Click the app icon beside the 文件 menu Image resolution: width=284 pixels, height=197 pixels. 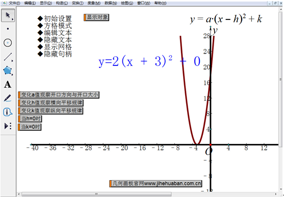point(5,3)
